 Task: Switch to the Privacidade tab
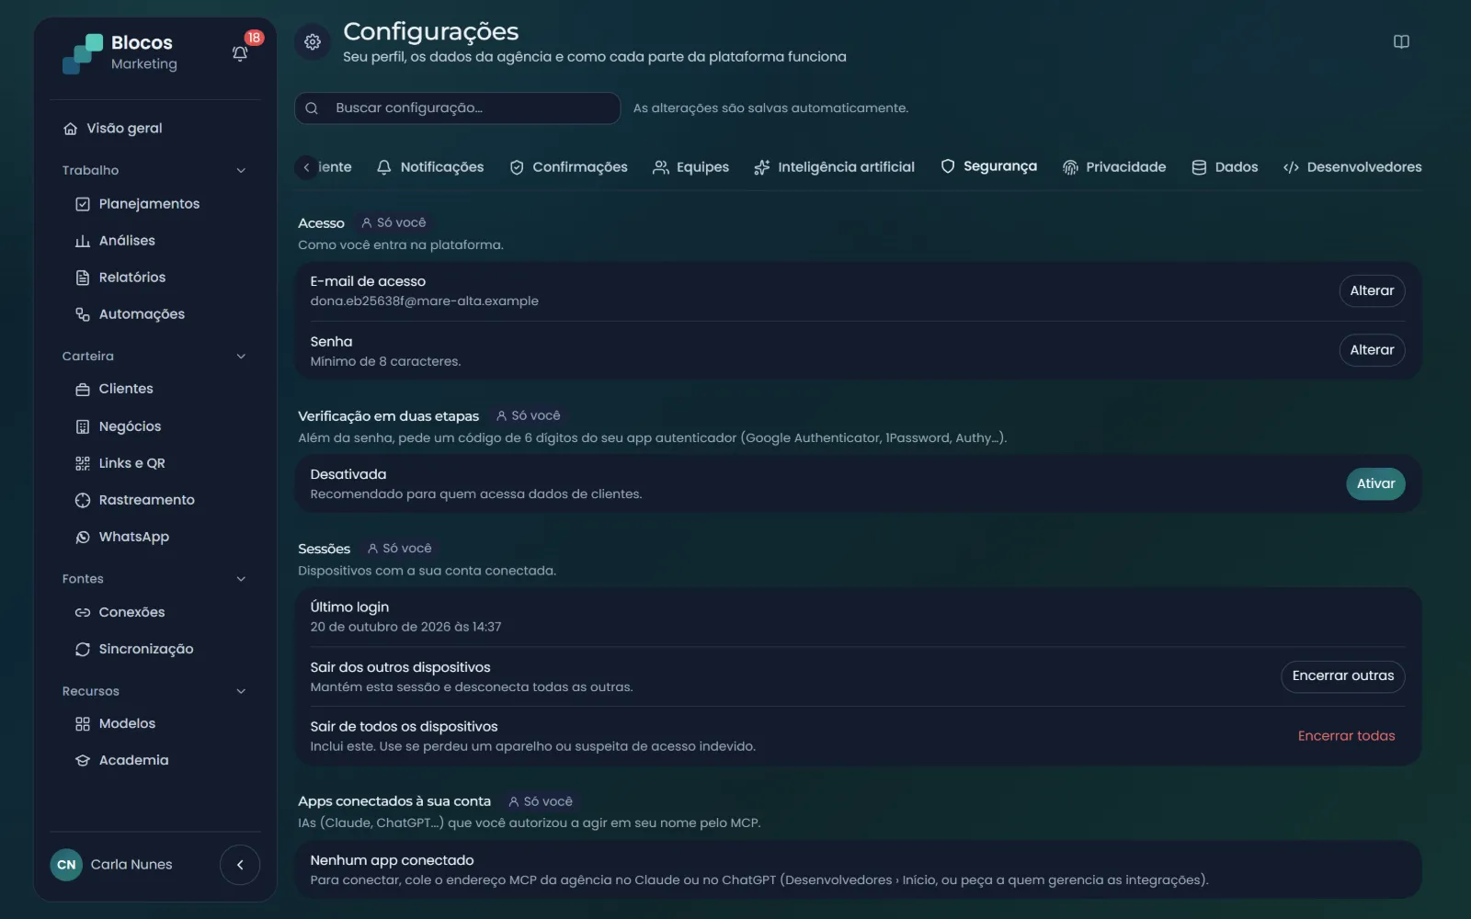1114,167
